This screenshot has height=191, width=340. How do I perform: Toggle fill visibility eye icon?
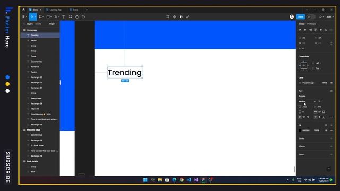pos(326,131)
